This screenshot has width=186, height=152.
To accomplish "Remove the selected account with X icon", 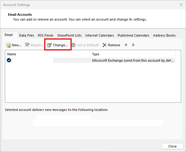I will [x=104, y=45].
